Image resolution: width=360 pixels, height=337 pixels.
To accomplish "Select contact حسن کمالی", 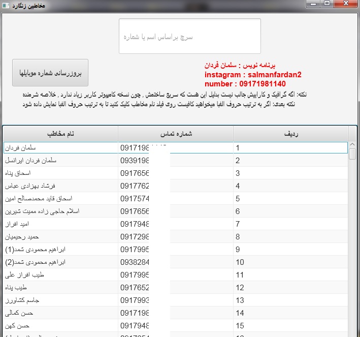I will coord(19,313).
